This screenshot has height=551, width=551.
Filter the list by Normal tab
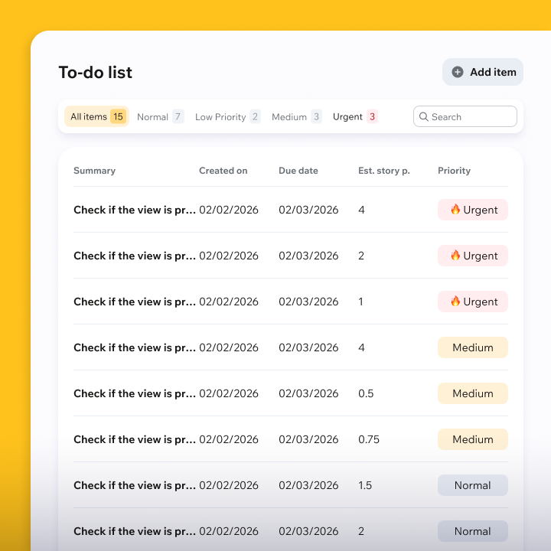tap(160, 117)
